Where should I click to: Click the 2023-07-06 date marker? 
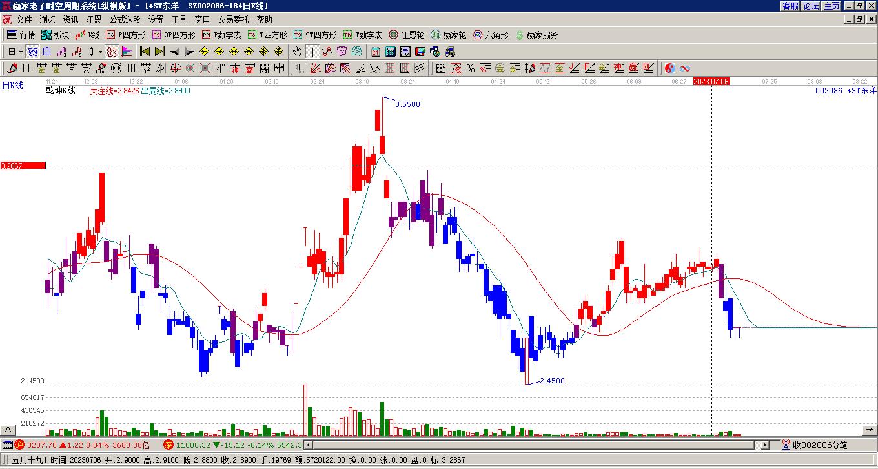(711, 82)
